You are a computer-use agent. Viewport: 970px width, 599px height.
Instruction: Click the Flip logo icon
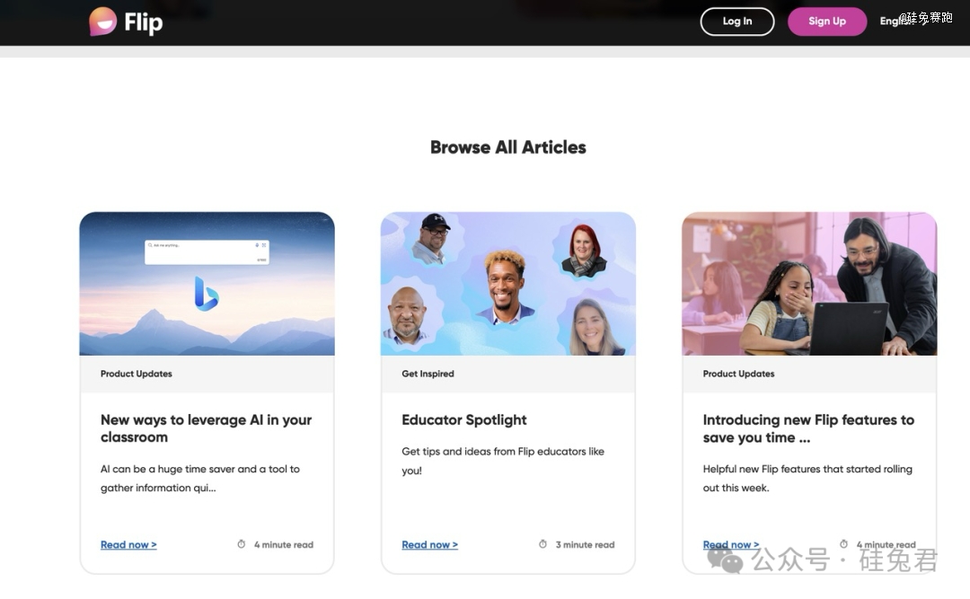click(103, 22)
